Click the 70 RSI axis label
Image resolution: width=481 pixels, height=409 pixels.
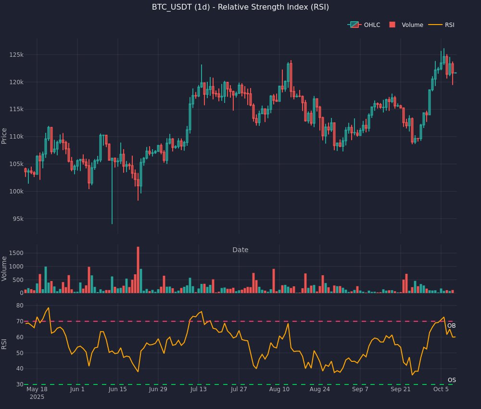pos(20,321)
